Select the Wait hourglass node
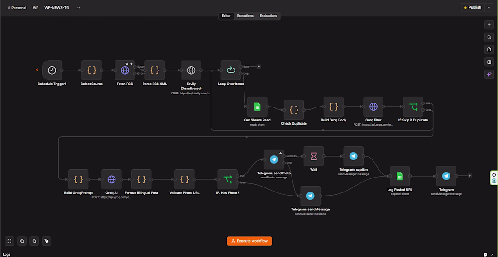 click(x=313, y=156)
